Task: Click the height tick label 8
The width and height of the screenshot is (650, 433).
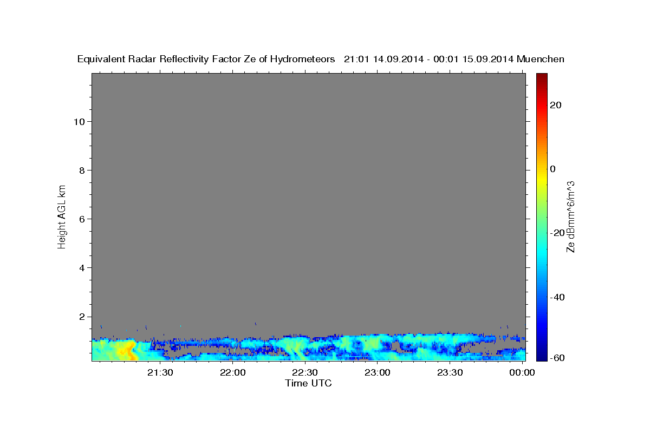Action: (82, 170)
